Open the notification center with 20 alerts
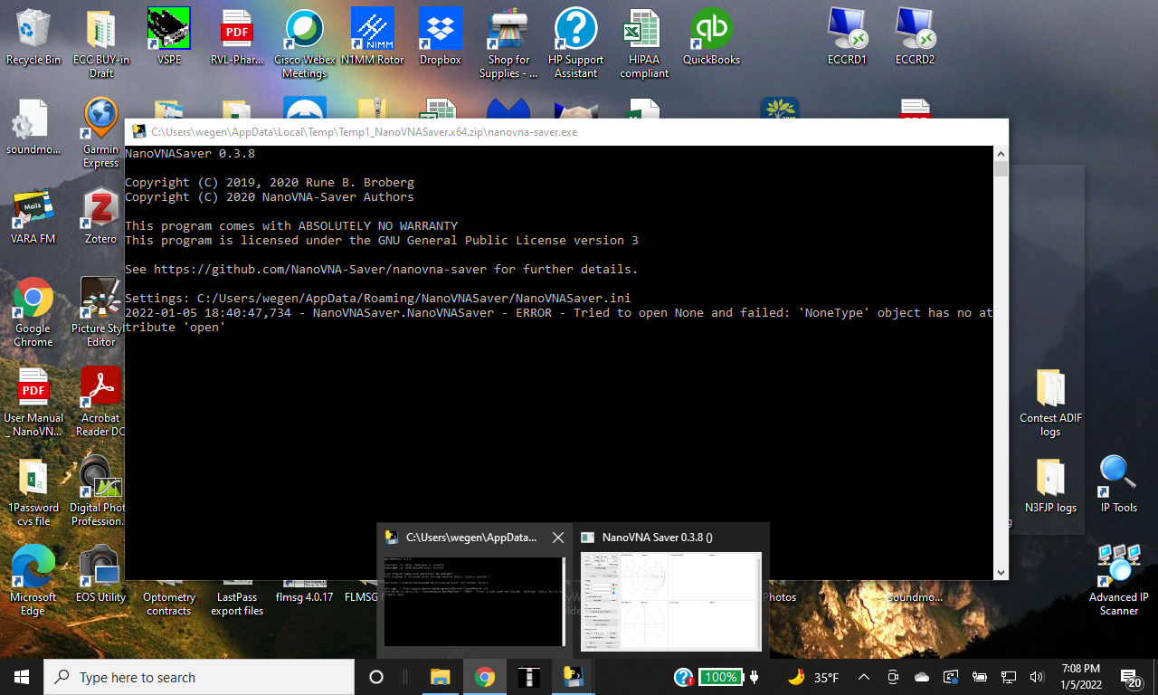The height and width of the screenshot is (695, 1158). pyautogui.click(x=1131, y=677)
